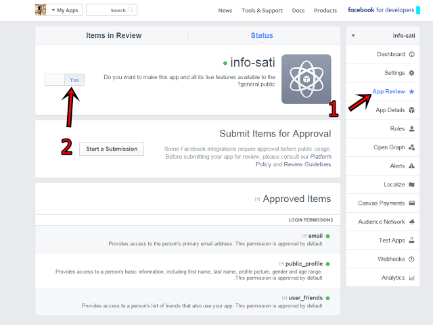Viewport: 433px width, 325px height.
Task: Open Settings in the sidebar
Action: pyautogui.click(x=383, y=73)
